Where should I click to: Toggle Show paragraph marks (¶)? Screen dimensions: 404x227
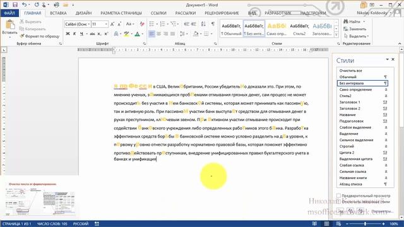213,24
